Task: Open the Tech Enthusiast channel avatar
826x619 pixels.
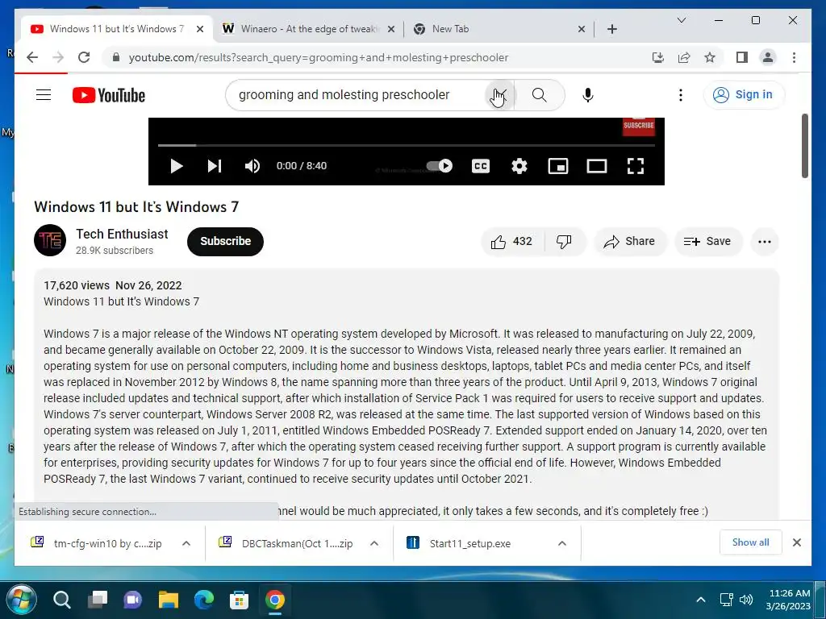Action: (x=50, y=240)
